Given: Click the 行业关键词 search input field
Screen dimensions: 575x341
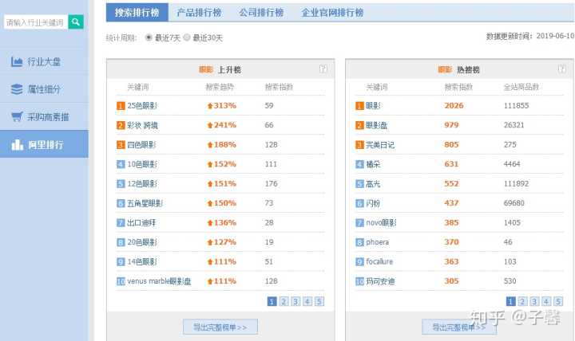Looking at the screenshot, I should [x=35, y=22].
